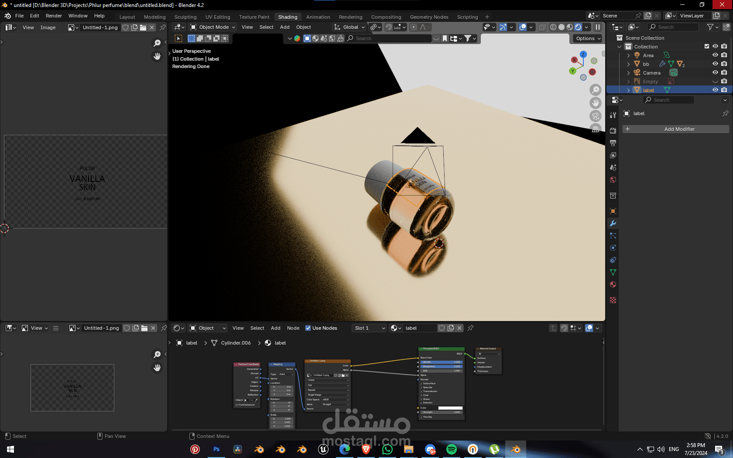Image resolution: width=733 pixels, height=458 pixels.
Task: Click the Render properties tab icon
Action: coord(613,130)
